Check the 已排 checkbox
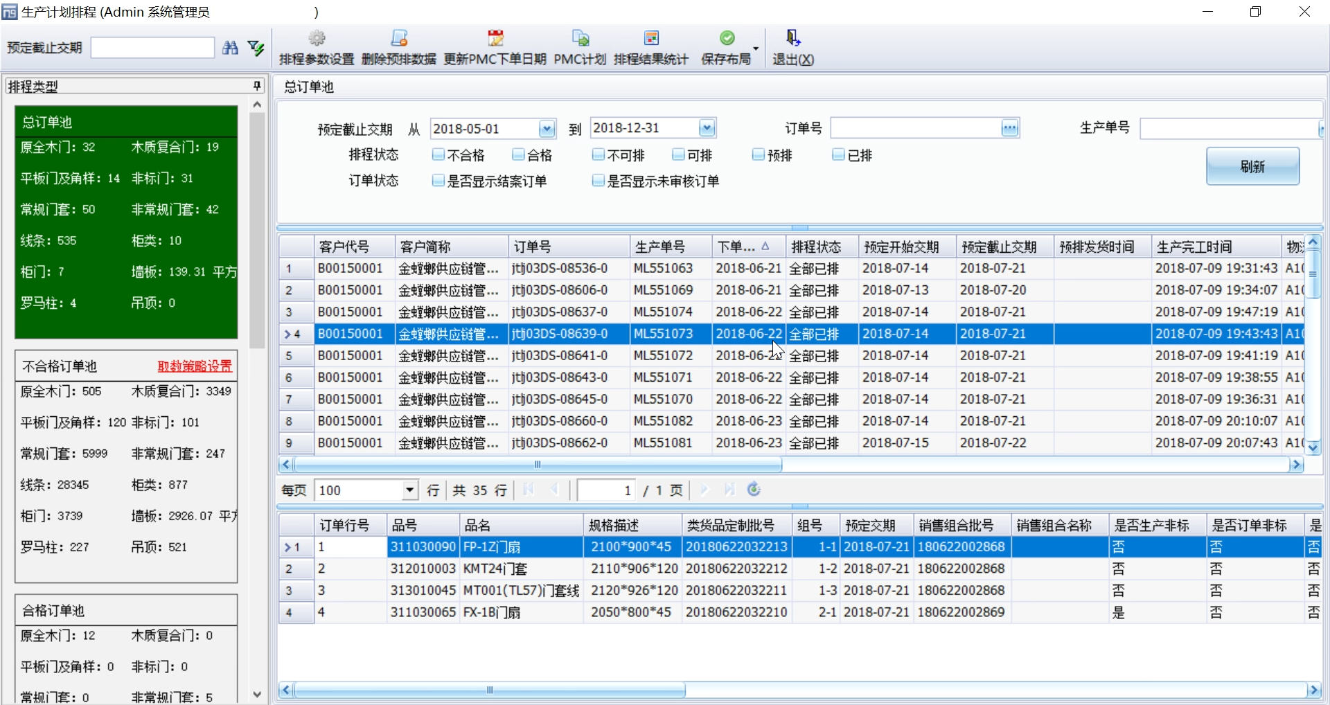This screenshot has width=1330, height=705. [x=839, y=154]
